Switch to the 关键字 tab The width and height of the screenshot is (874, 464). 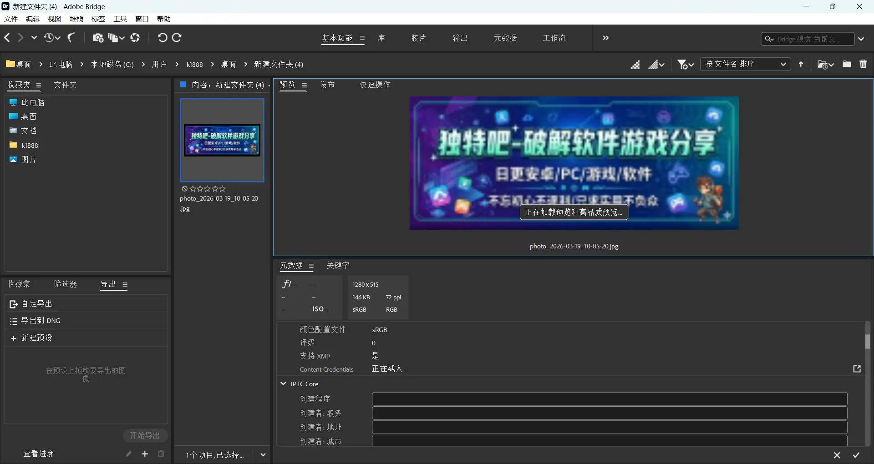click(338, 266)
